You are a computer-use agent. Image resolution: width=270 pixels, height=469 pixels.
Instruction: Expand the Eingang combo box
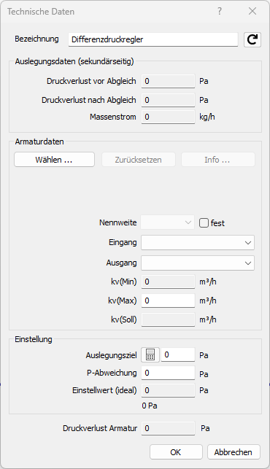(x=198, y=243)
